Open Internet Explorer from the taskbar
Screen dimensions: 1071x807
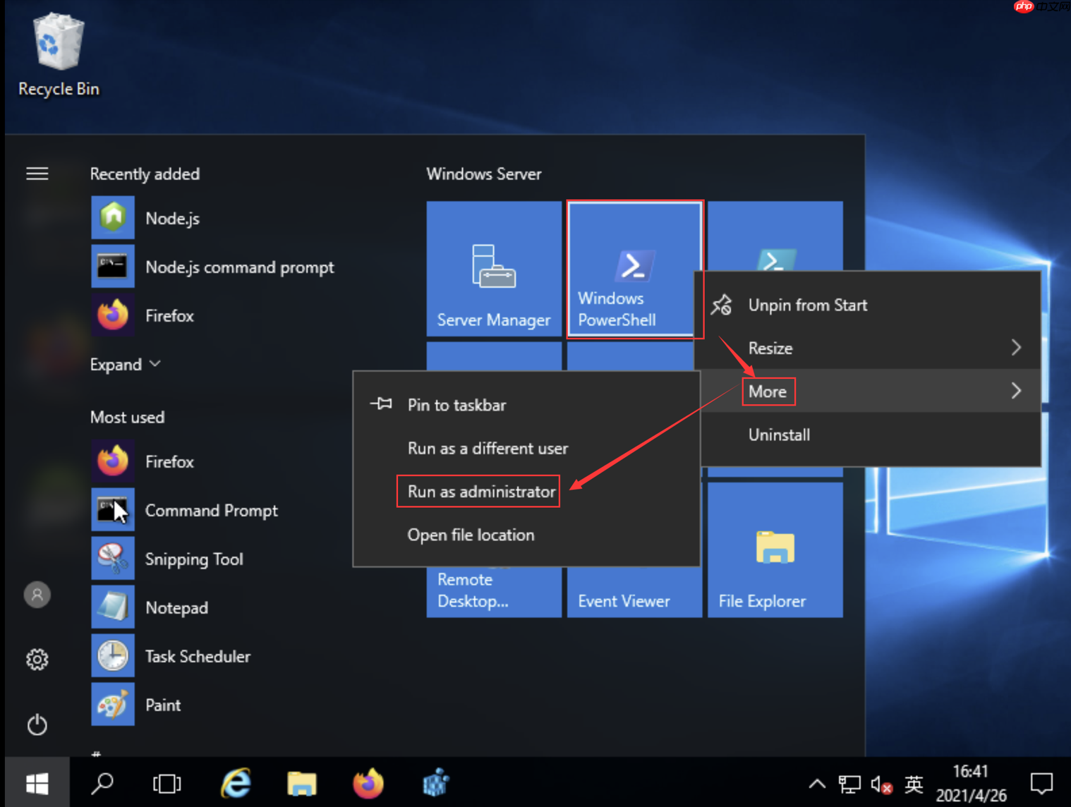[236, 783]
